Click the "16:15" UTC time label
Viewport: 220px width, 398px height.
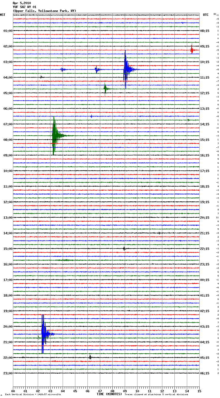(205, 155)
